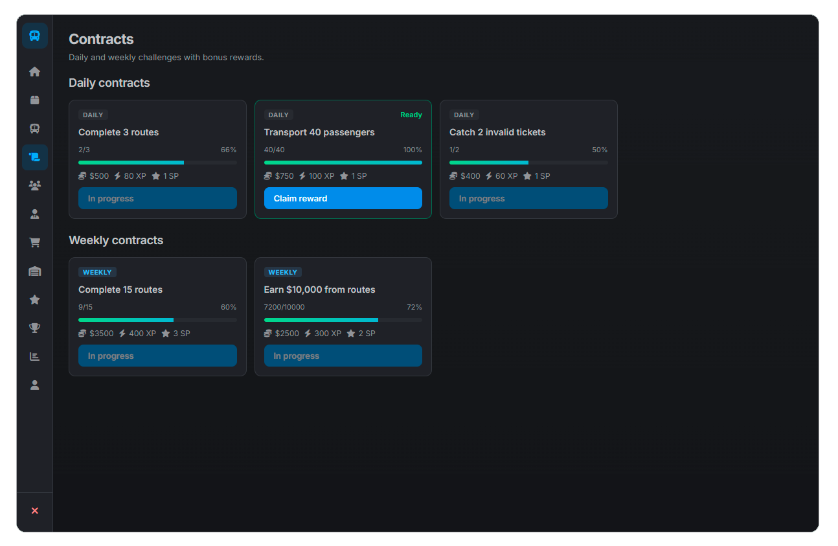Open the star sidebar icon
Viewport: 838px width, 546px height.
pos(35,300)
